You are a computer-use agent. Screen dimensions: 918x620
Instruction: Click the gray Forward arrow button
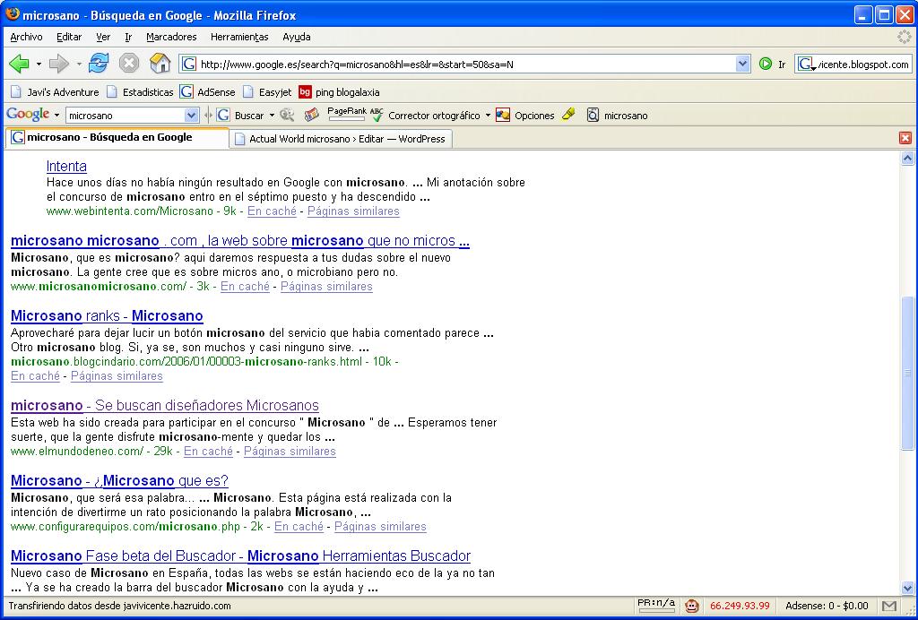(x=58, y=64)
